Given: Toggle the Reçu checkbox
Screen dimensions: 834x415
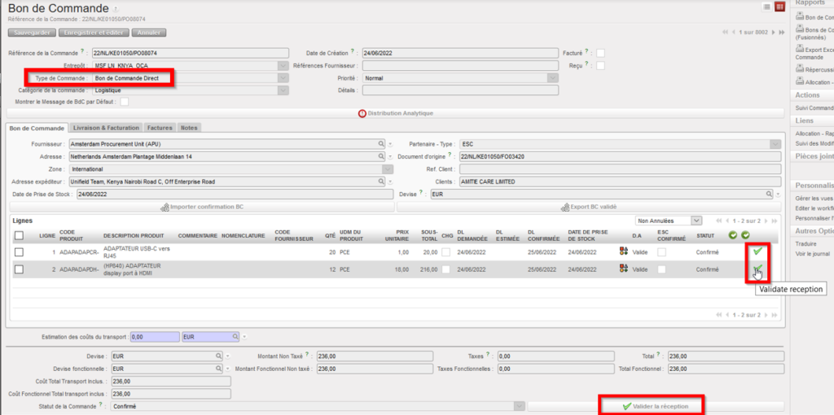Looking at the screenshot, I should [x=600, y=65].
